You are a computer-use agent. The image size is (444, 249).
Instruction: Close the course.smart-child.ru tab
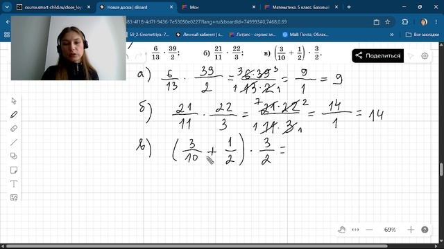(89, 7)
